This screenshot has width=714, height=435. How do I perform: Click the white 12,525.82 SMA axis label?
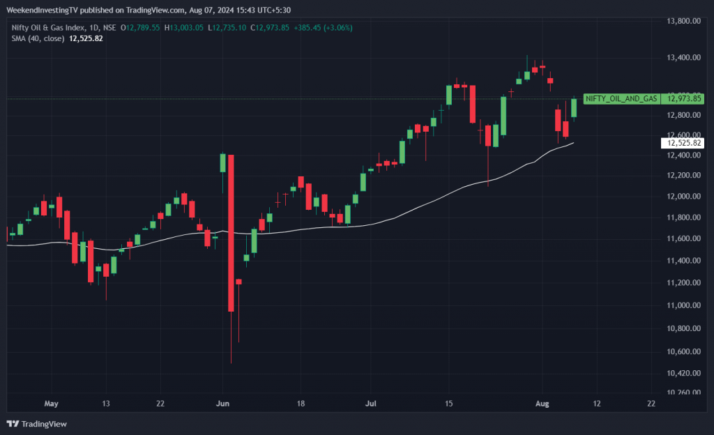[683, 143]
